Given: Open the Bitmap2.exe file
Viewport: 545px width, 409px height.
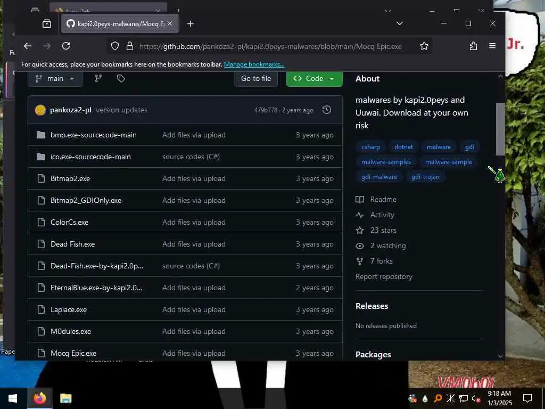Looking at the screenshot, I should 70,179.
